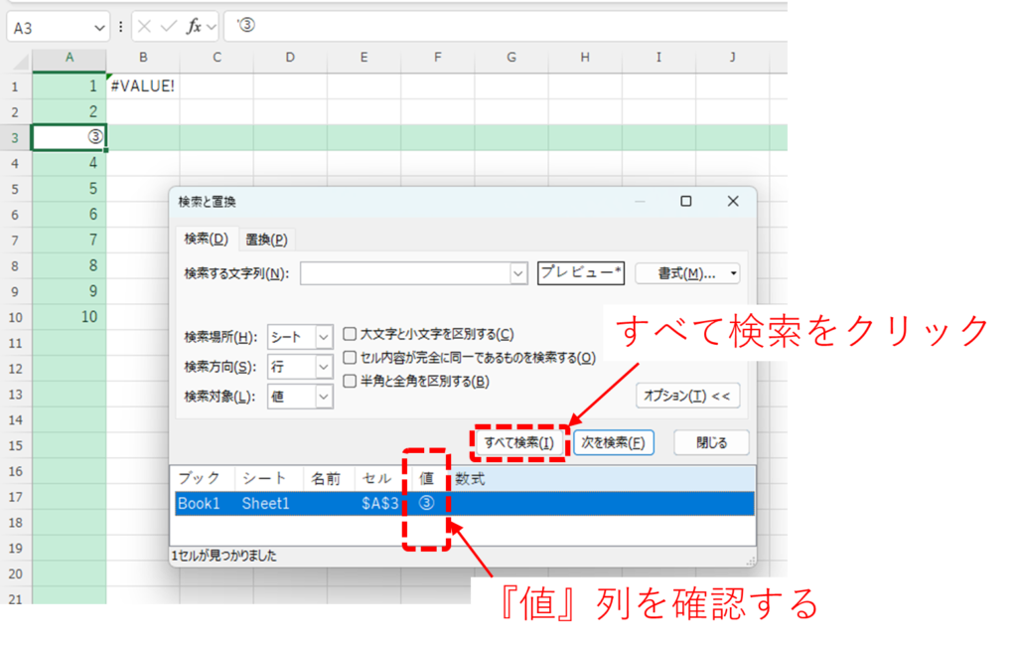Image resolution: width=1017 pixels, height=652 pixels.
Task: Maximize the Find and Replace dialog
Action: (685, 202)
